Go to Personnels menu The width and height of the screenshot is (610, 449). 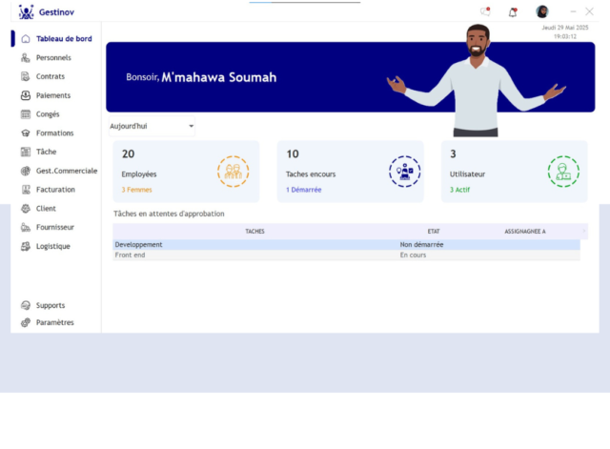tap(53, 57)
